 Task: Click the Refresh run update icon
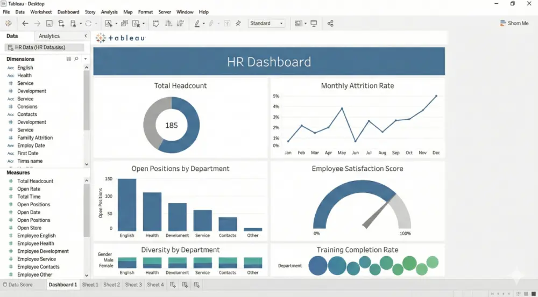click(88, 23)
